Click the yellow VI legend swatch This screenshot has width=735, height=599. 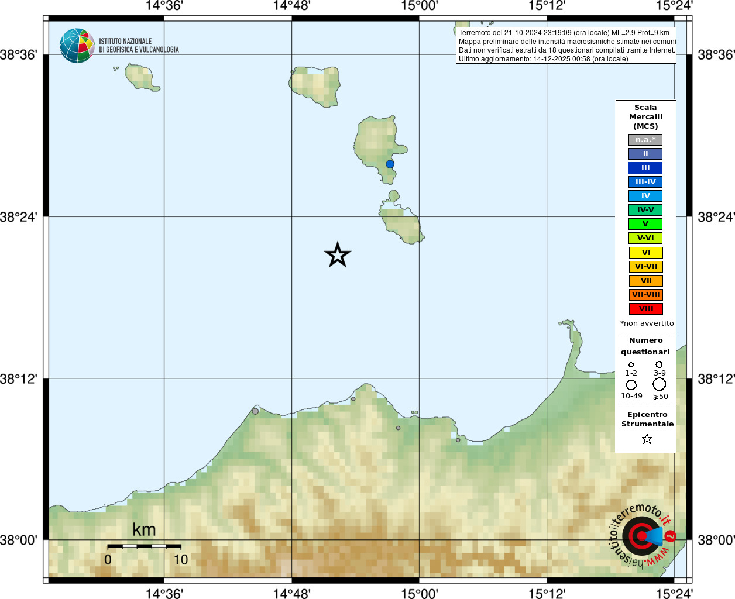[645, 253]
